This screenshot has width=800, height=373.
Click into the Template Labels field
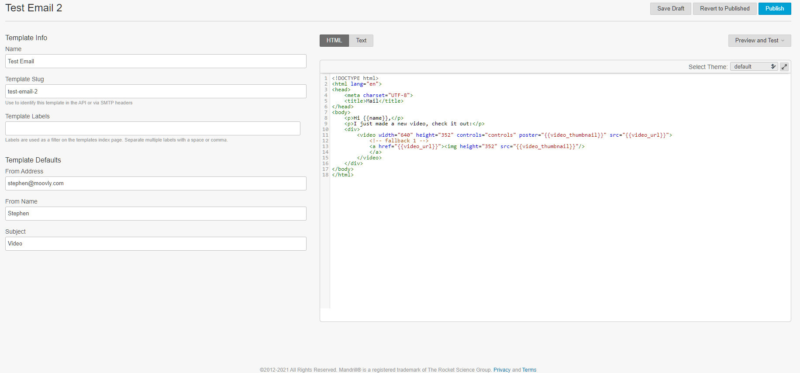153,128
